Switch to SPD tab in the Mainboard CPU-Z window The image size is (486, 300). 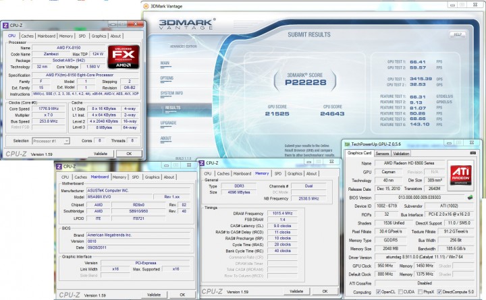click(136, 177)
